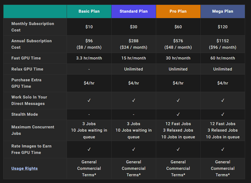Open the Usage Rights link

click(x=24, y=168)
